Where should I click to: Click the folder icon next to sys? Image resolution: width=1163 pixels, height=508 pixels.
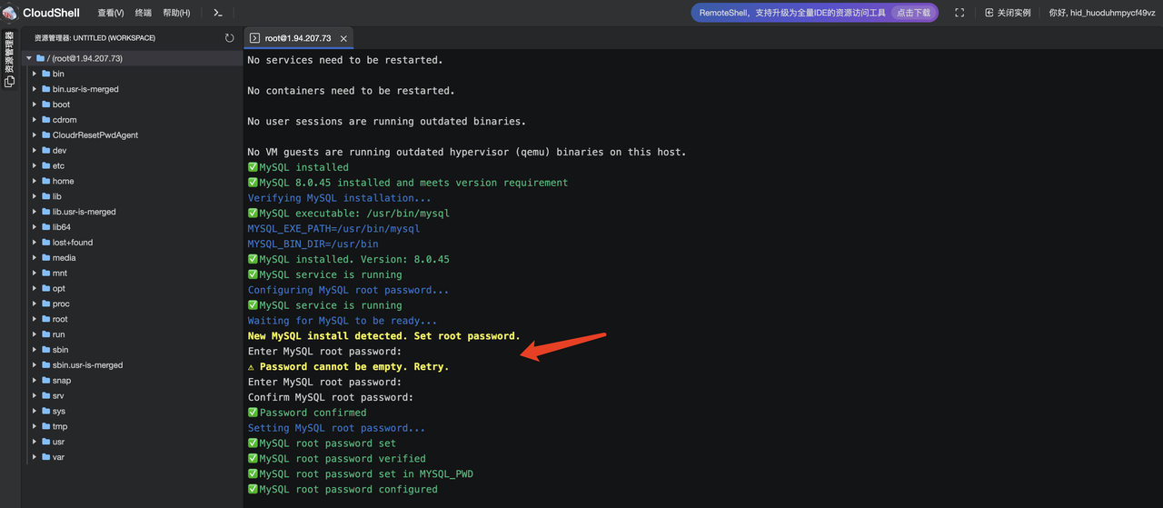click(x=45, y=411)
